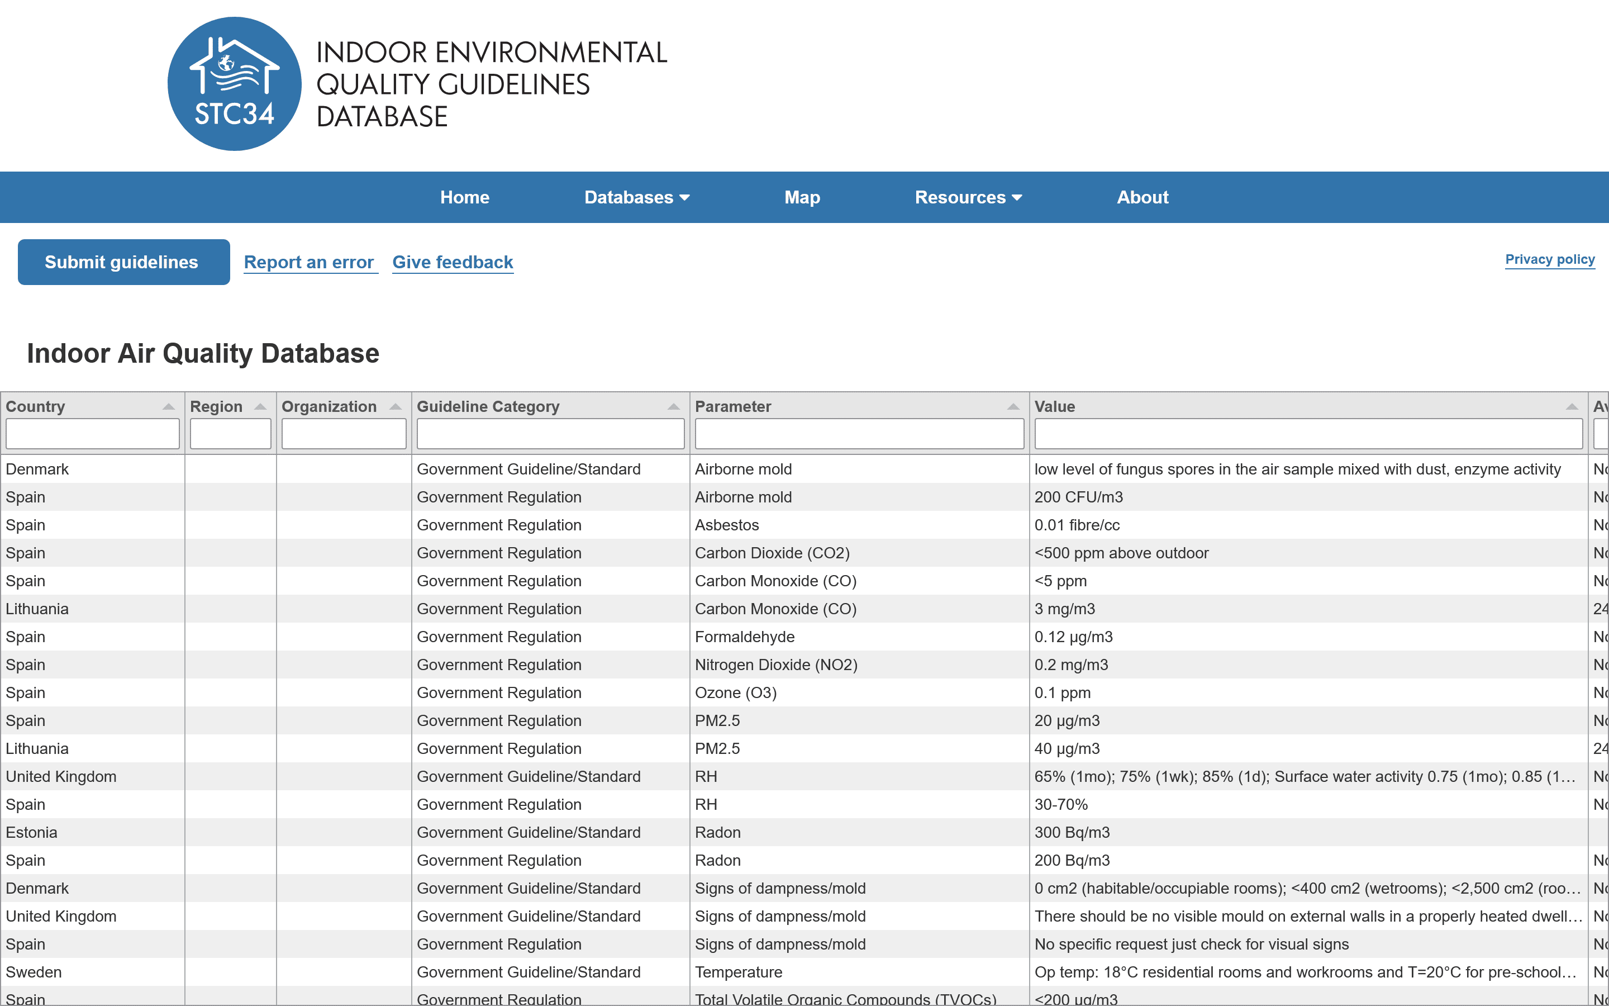Image resolution: width=1609 pixels, height=1006 pixels.
Task: Open the Privacy policy link
Action: pos(1550,259)
